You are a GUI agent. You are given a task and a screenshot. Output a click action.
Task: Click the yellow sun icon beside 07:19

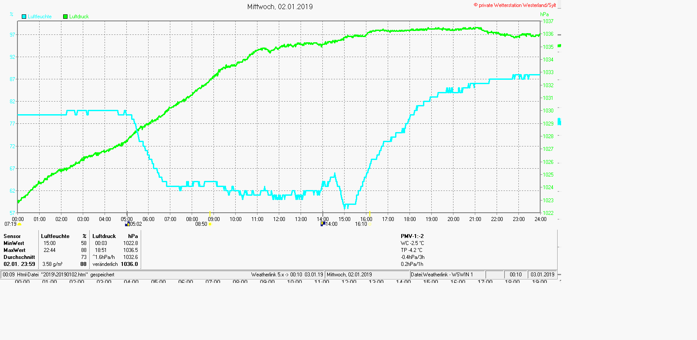pyautogui.click(x=20, y=224)
